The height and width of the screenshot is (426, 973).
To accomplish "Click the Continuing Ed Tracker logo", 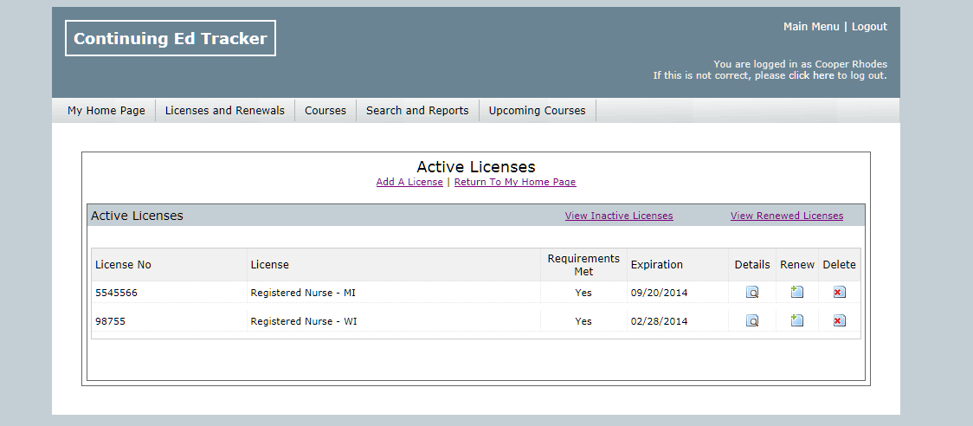I will click(171, 39).
